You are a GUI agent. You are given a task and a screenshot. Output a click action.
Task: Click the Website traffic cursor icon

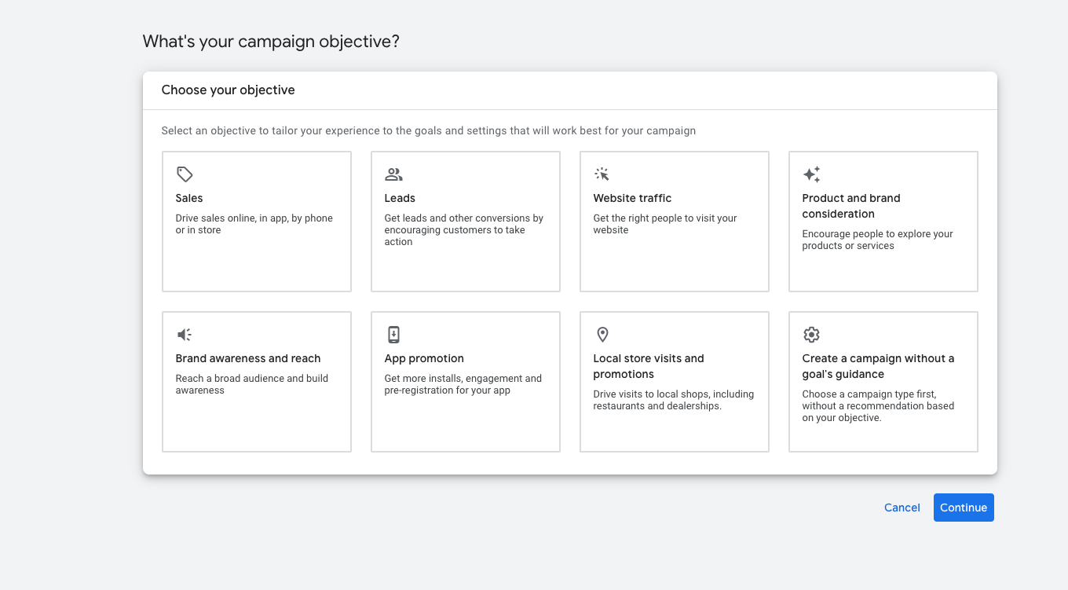[602, 174]
